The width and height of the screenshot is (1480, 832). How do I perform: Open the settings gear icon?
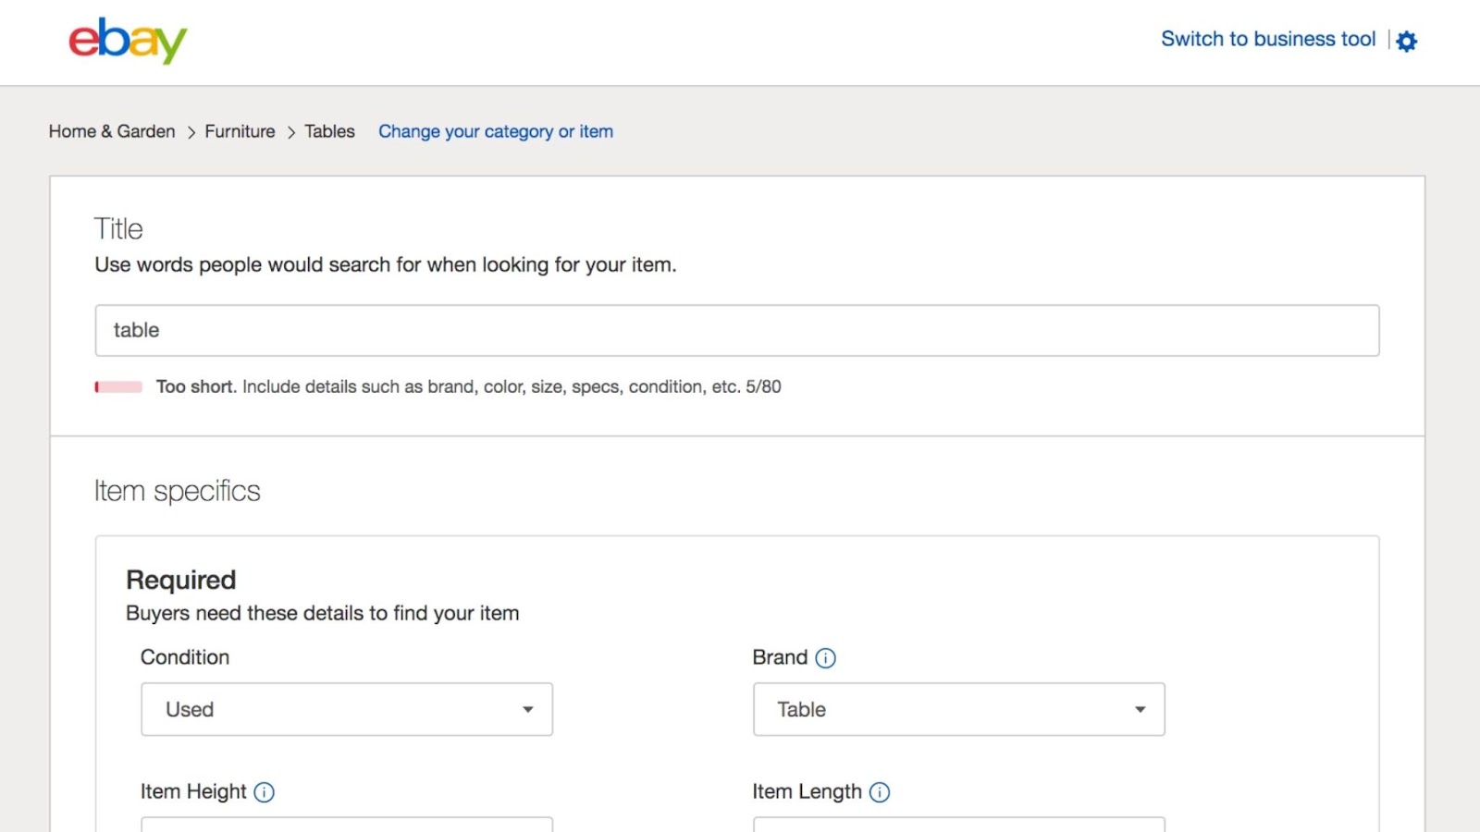click(x=1407, y=41)
